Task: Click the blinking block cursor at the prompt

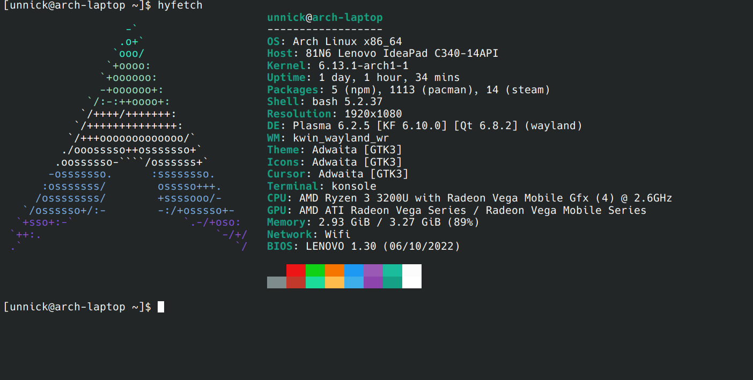Action: 161,307
